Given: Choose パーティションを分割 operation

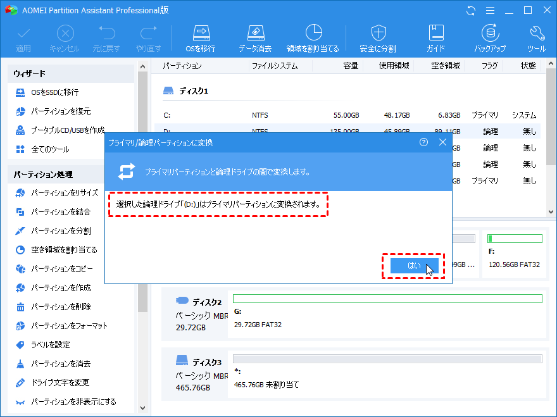Looking at the screenshot, I should tap(60, 231).
